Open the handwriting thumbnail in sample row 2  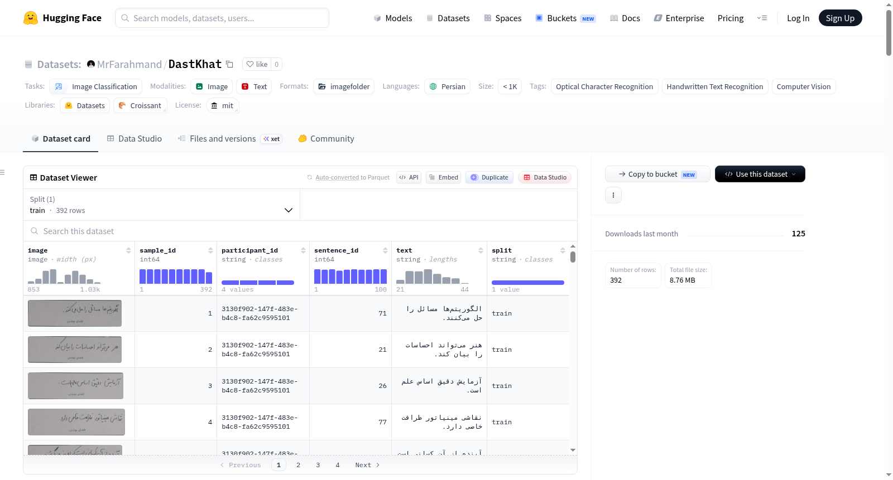coord(75,350)
